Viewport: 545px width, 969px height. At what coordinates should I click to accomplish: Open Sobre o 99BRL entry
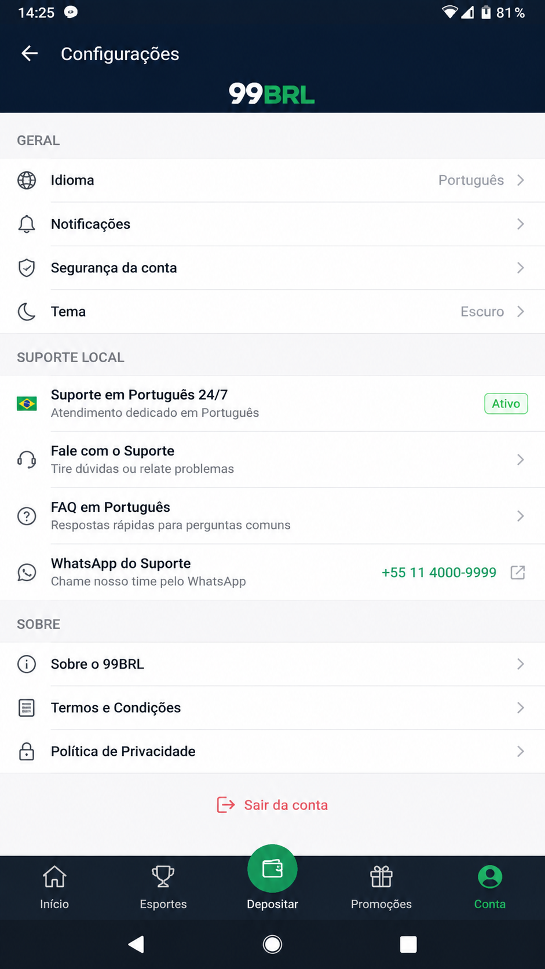tap(272, 664)
